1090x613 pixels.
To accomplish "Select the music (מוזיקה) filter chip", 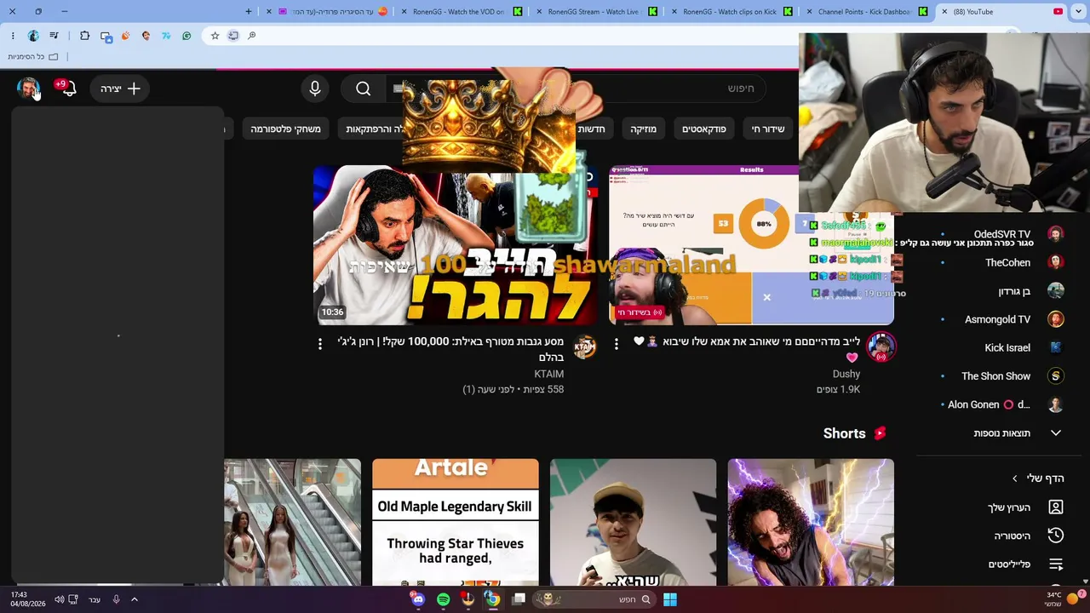I will click(643, 129).
